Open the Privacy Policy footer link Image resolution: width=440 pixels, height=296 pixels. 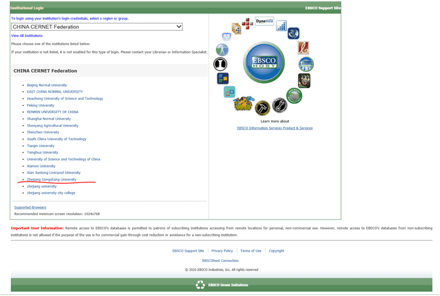pyautogui.click(x=222, y=251)
